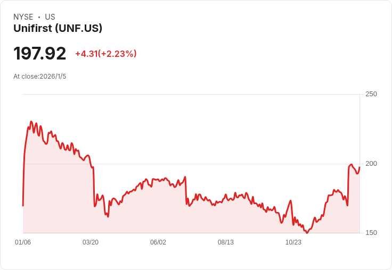The height and width of the screenshot is (270, 392).
Task: Click the last data point of the line
Action: (x=360, y=167)
